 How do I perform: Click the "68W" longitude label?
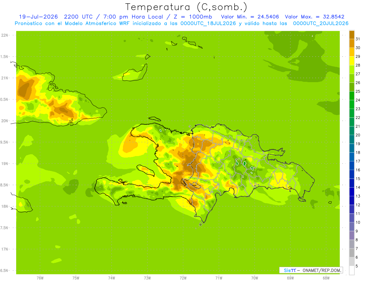click(x=326, y=278)
